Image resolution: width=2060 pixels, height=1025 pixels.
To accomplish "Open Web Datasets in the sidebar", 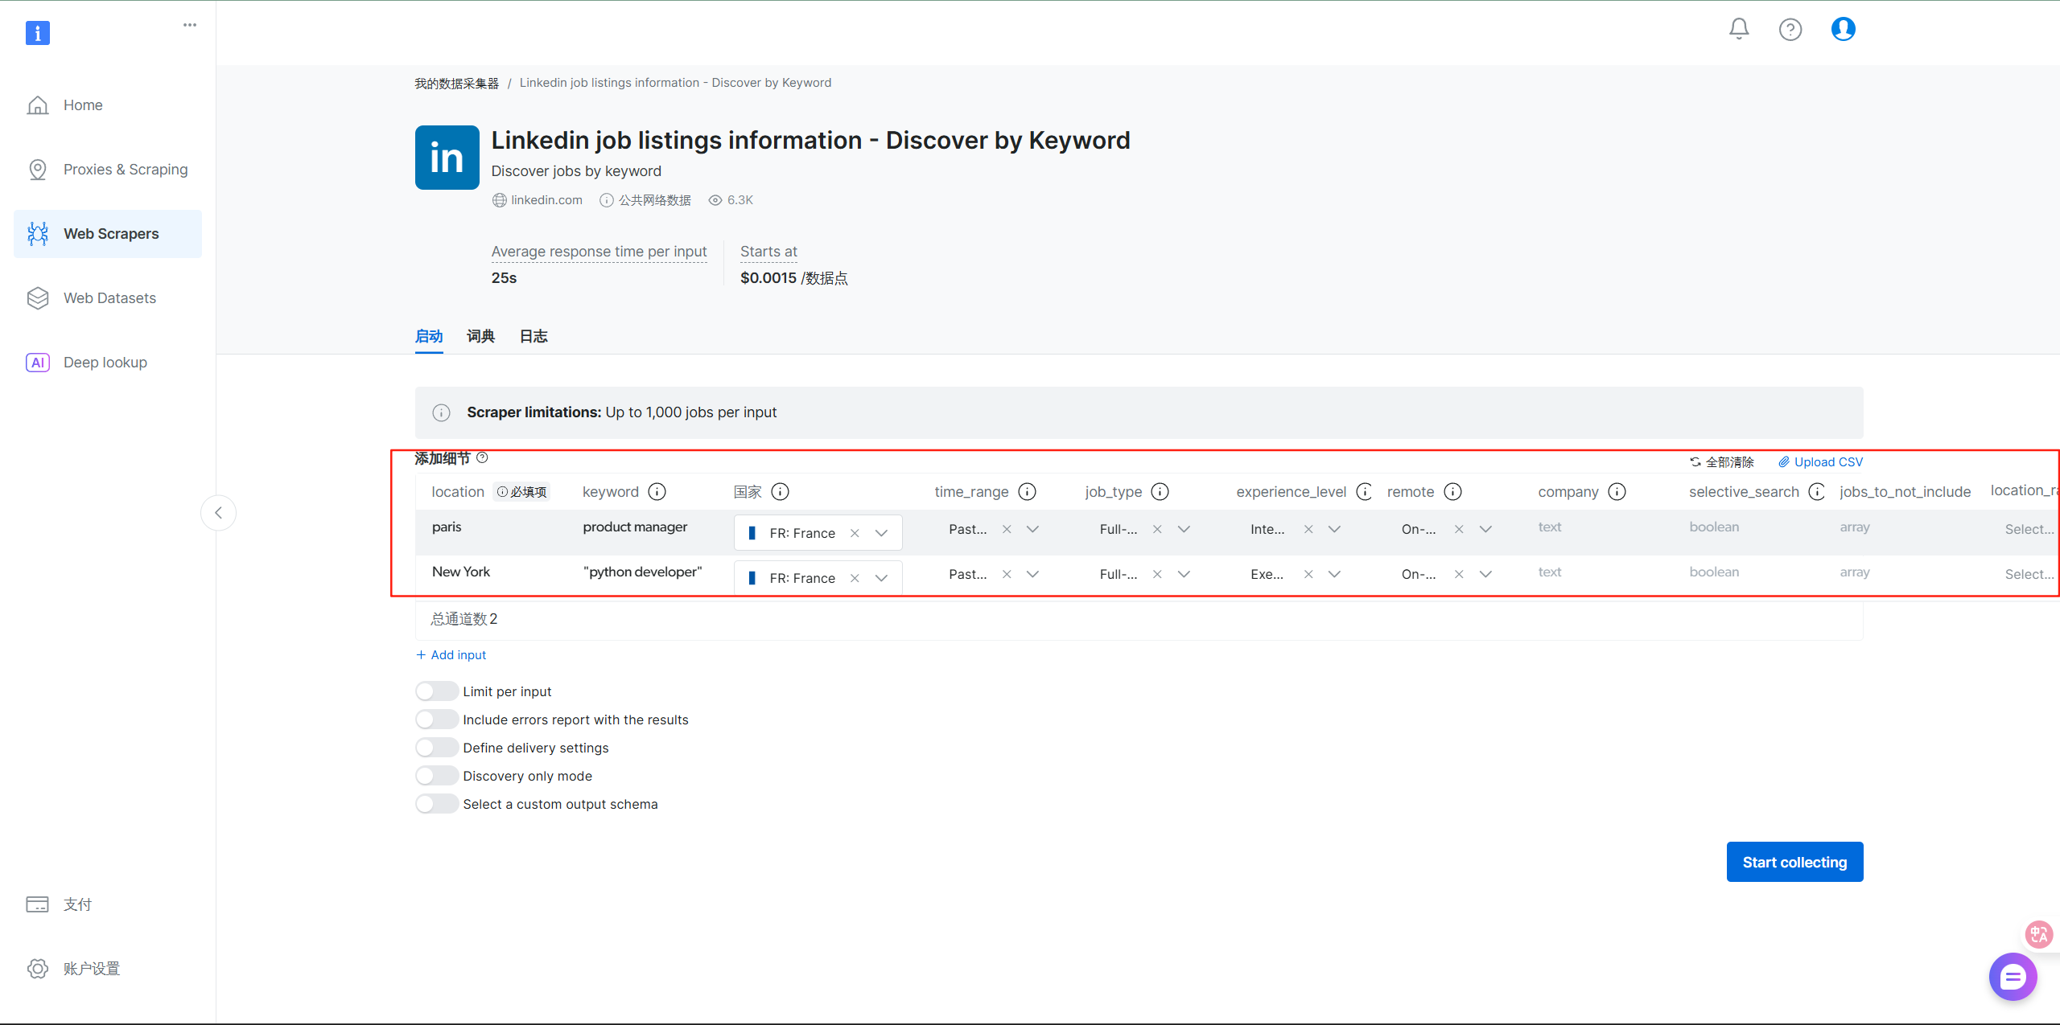I will tap(109, 298).
